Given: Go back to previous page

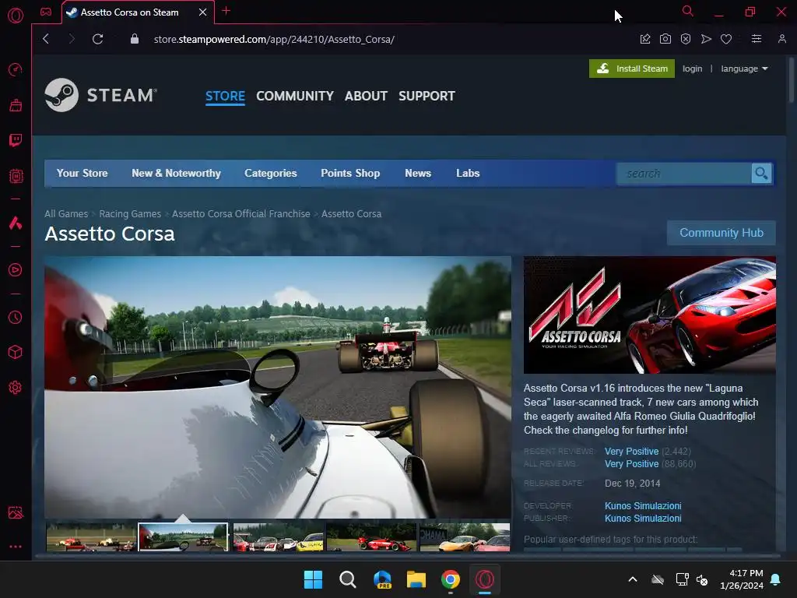Looking at the screenshot, I should [46, 39].
